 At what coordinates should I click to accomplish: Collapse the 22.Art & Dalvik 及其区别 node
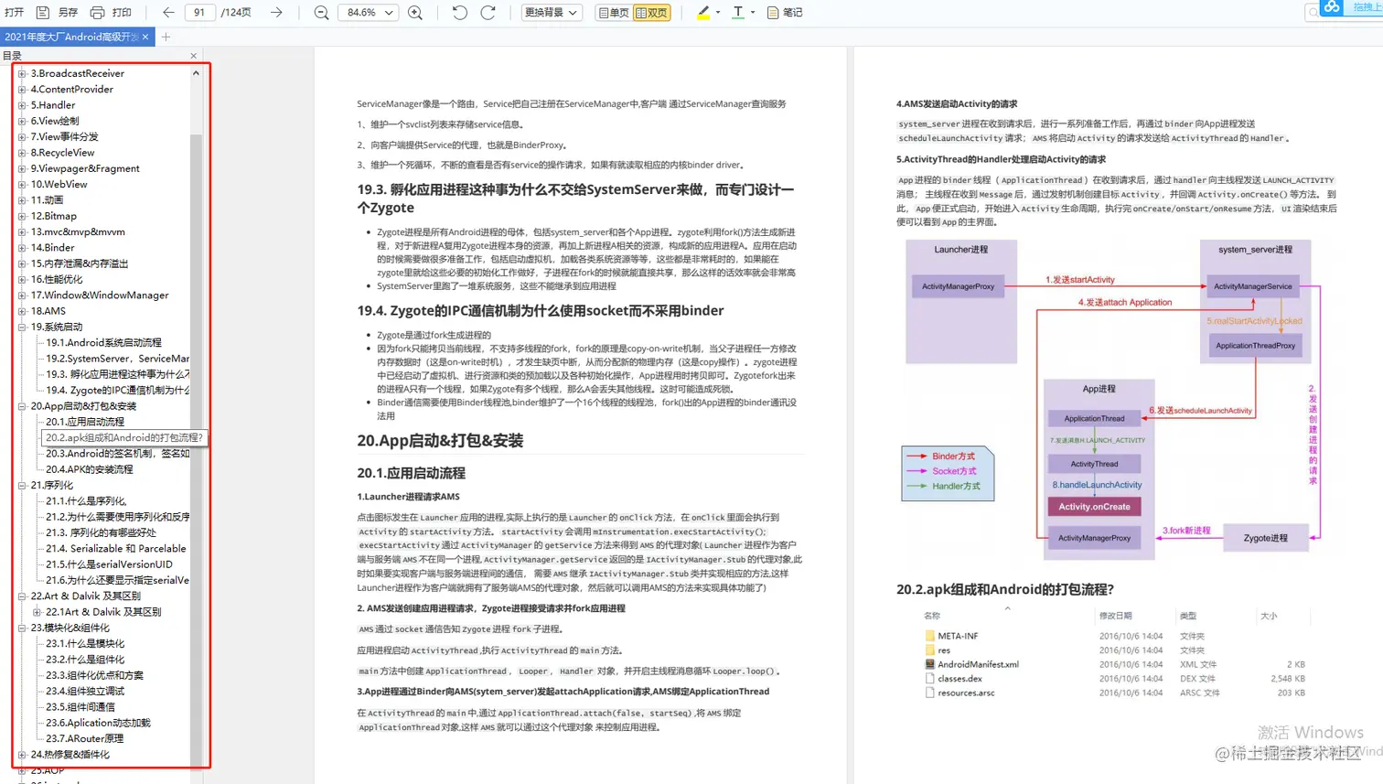(x=22, y=596)
